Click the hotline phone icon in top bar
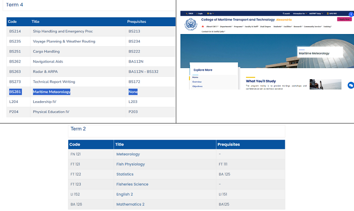Viewport: 354px width, 211px height. coord(328,14)
